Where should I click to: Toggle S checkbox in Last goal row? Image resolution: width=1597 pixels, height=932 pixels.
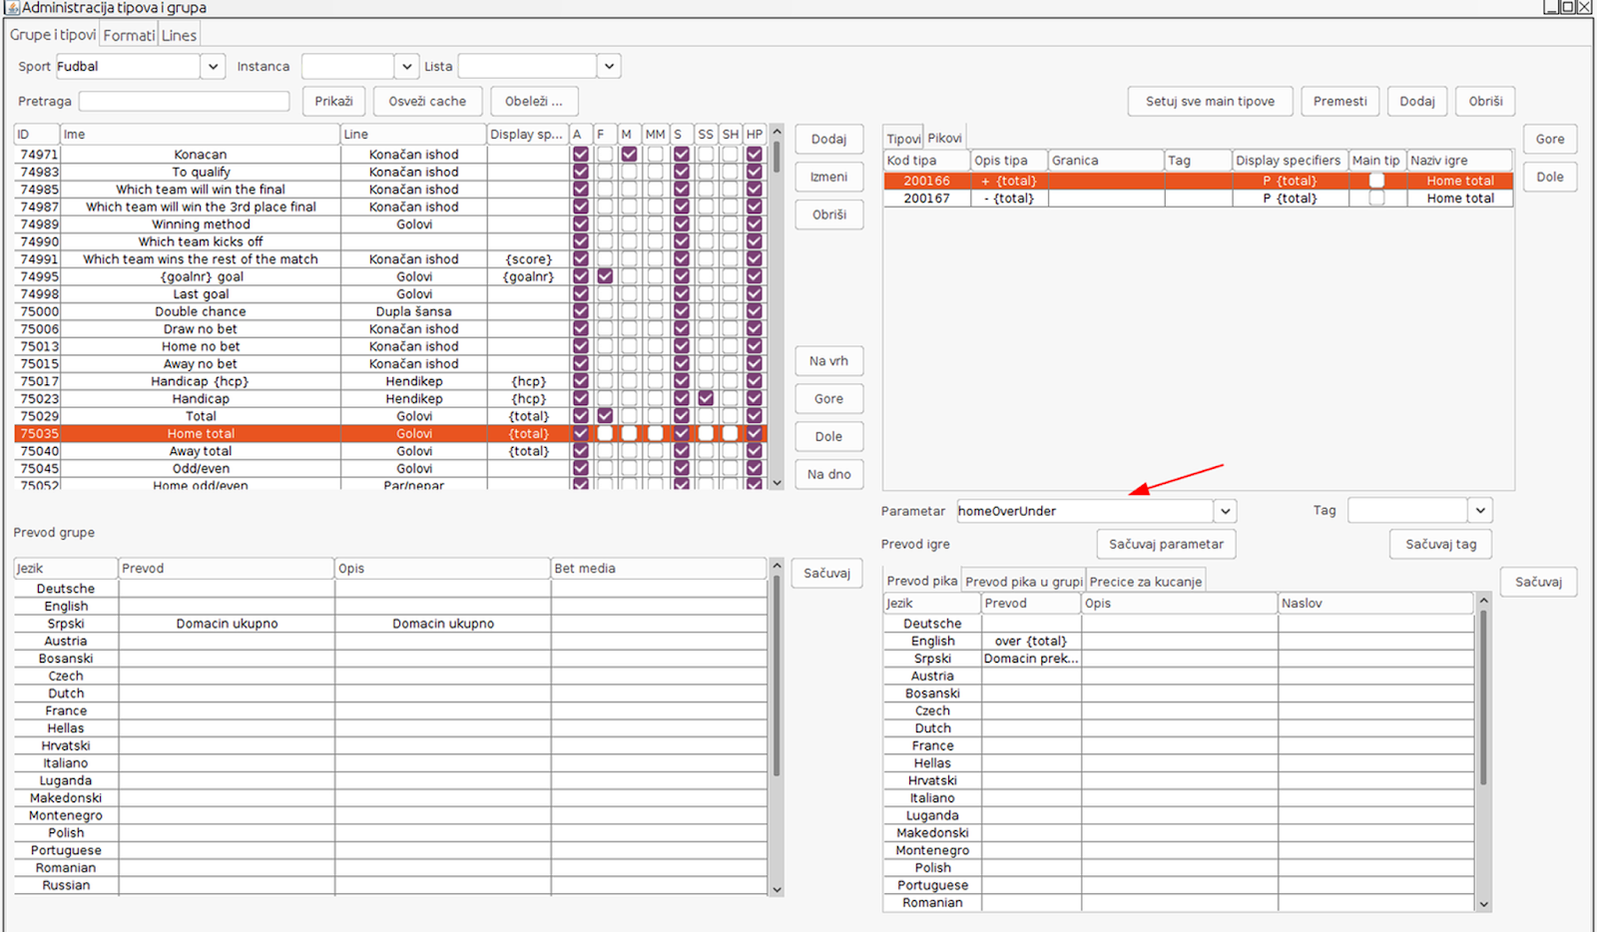click(681, 294)
